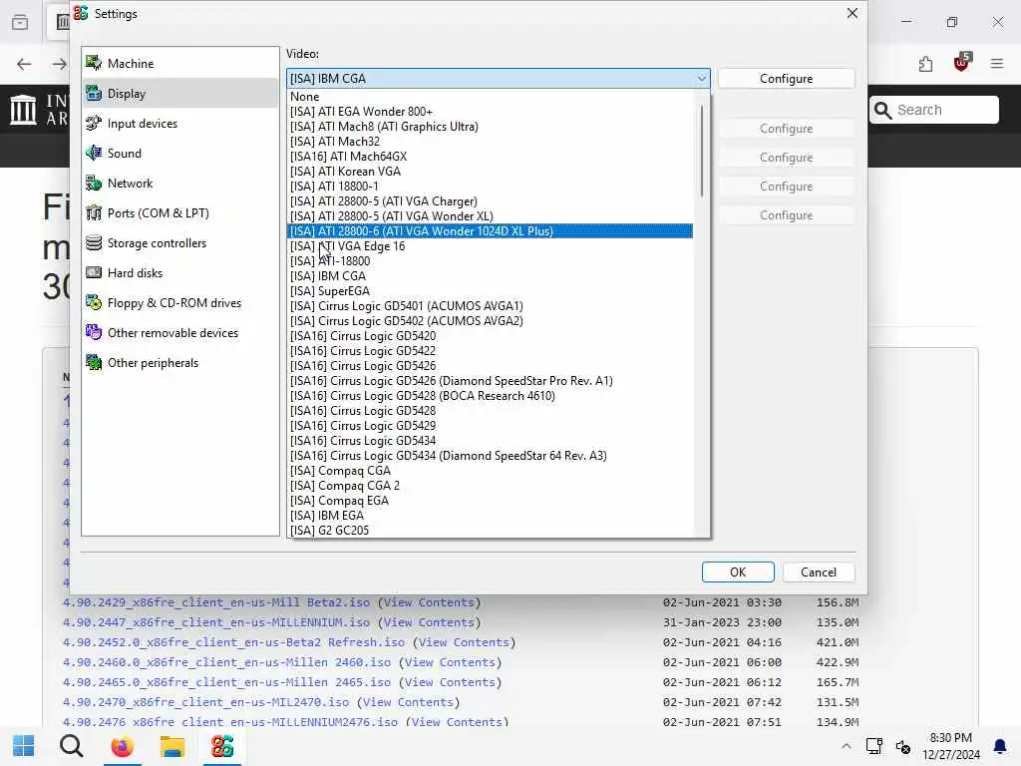Select [ISA] SuperEGA option
1021x766 pixels.
pyautogui.click(x=490, y=291)
